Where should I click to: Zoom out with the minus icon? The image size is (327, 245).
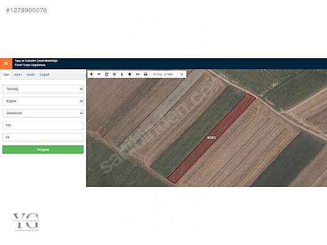[x=99, y=74]
